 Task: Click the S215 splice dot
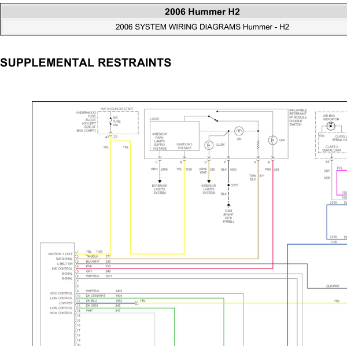(x=228, y=185)
